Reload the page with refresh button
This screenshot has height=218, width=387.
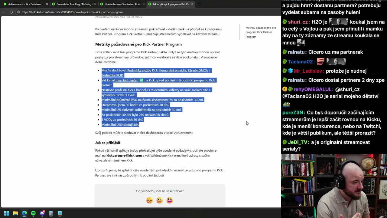(11, 12)
